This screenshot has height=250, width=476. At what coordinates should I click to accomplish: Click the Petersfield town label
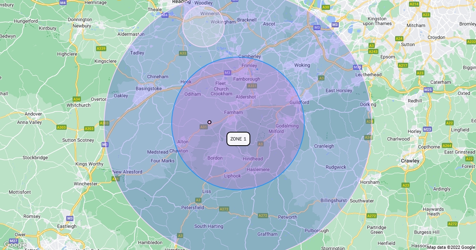[193, 207]
